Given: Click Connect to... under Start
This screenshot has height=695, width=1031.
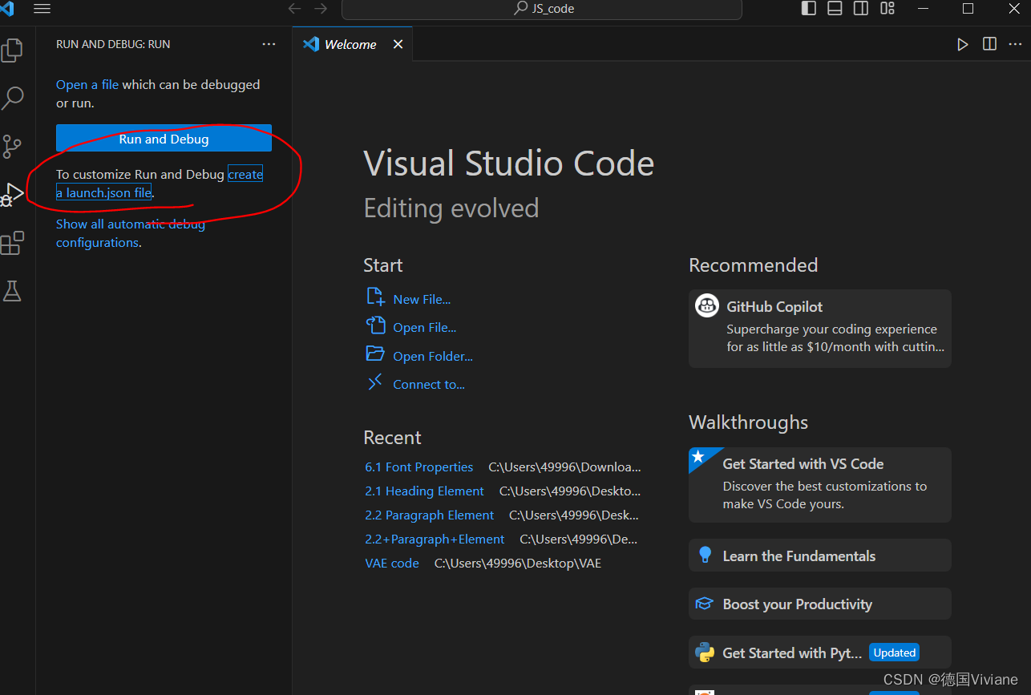Looking at the screenshot, I should pos(429,384).
